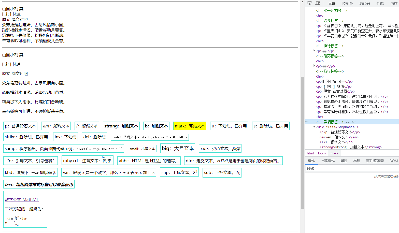The height and width of the screenshot is (233, 399).
Task: Click the page vertical scrollbar thumb
Action: (302, 142)
